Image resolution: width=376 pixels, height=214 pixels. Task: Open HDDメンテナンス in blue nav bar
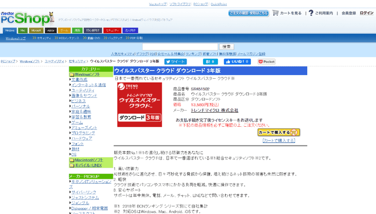click(69, 38)
